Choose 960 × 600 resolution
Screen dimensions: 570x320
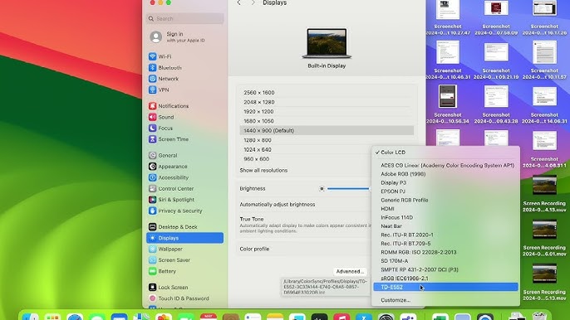(306, 159)
